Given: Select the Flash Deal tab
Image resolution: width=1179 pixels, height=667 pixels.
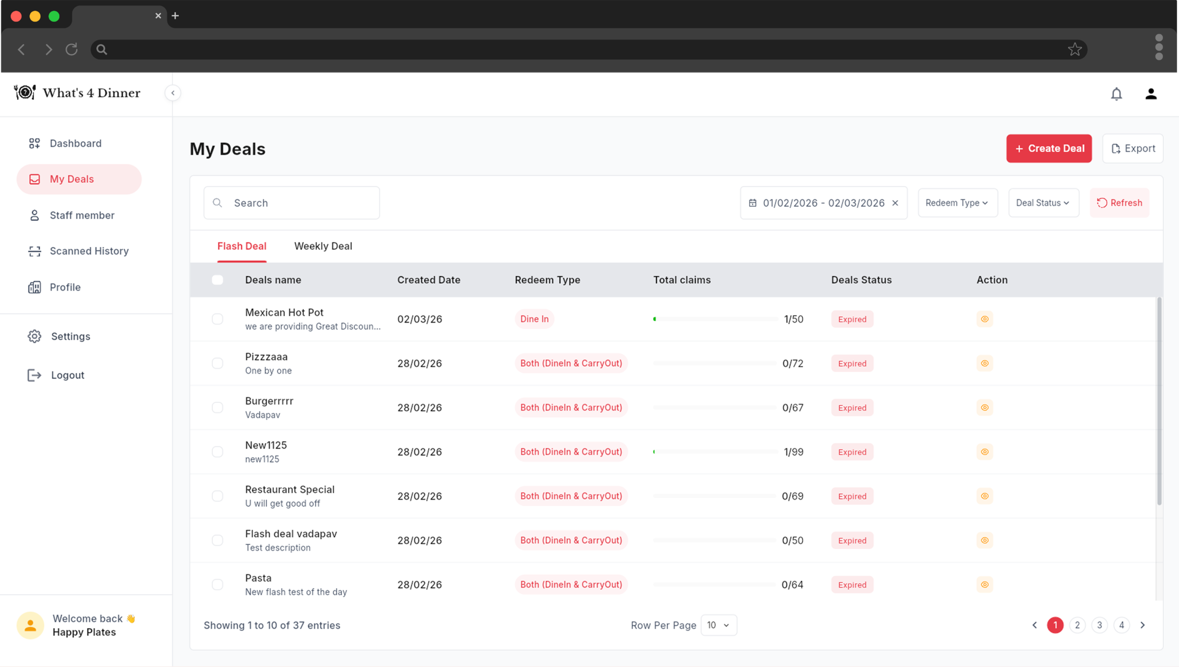Looking at the screenshot, I should click(x=241, y=246).
